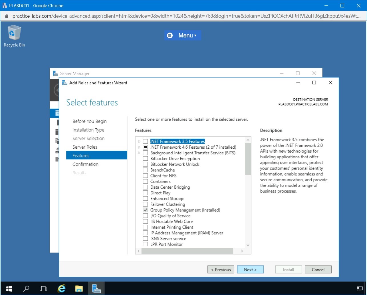Go to Installation Type step
The width and height of the screenshot is (367, 295).
88,130
